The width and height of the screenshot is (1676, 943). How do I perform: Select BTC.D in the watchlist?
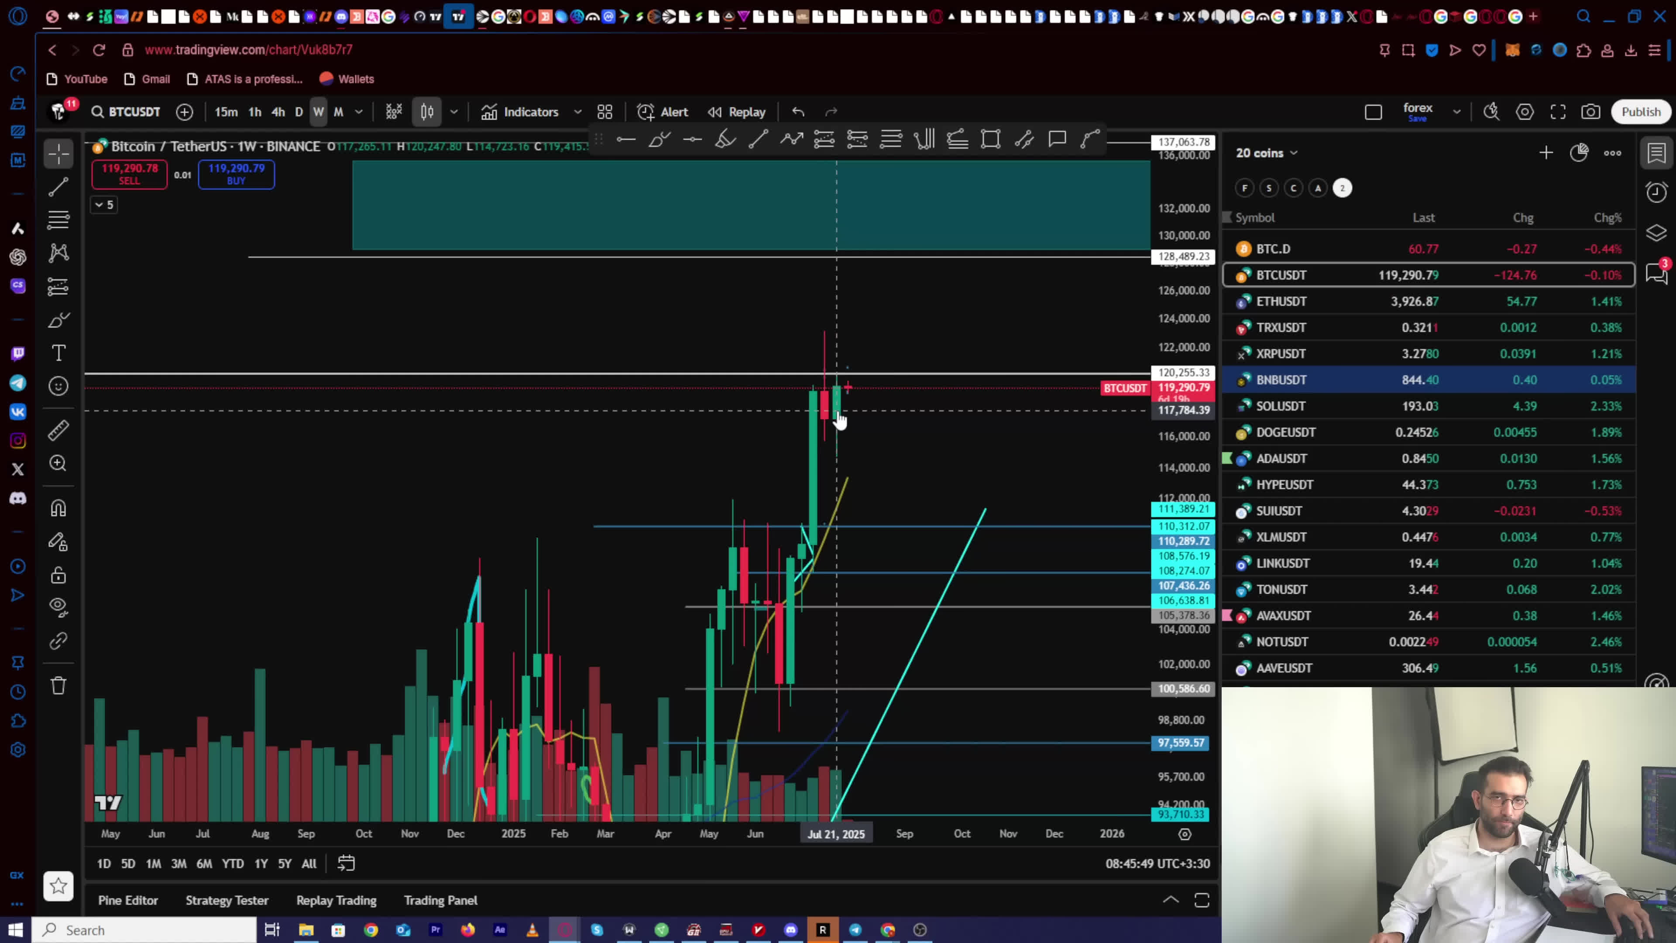point(1429,248)
